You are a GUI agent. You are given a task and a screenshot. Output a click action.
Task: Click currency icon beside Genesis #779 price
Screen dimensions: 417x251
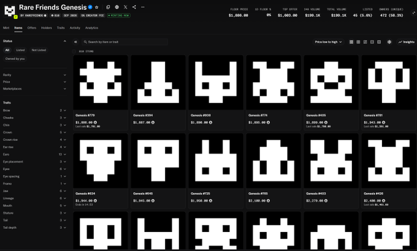tap(95, 122)
